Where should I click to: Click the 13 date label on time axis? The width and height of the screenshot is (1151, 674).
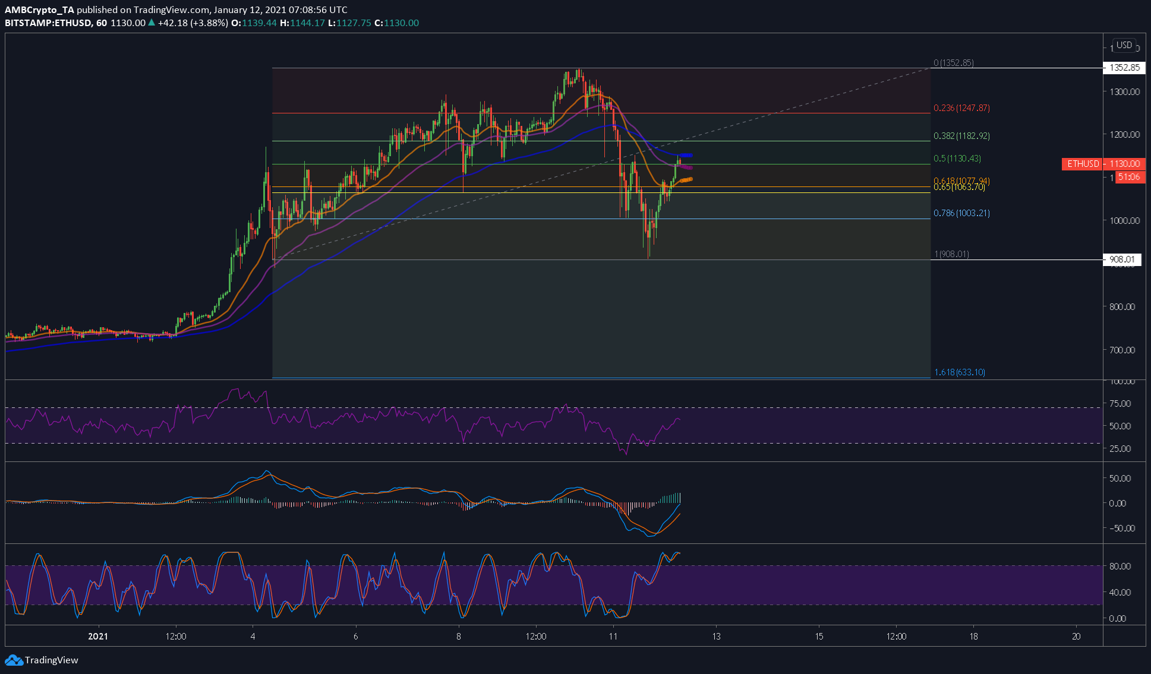click(717, 637)
